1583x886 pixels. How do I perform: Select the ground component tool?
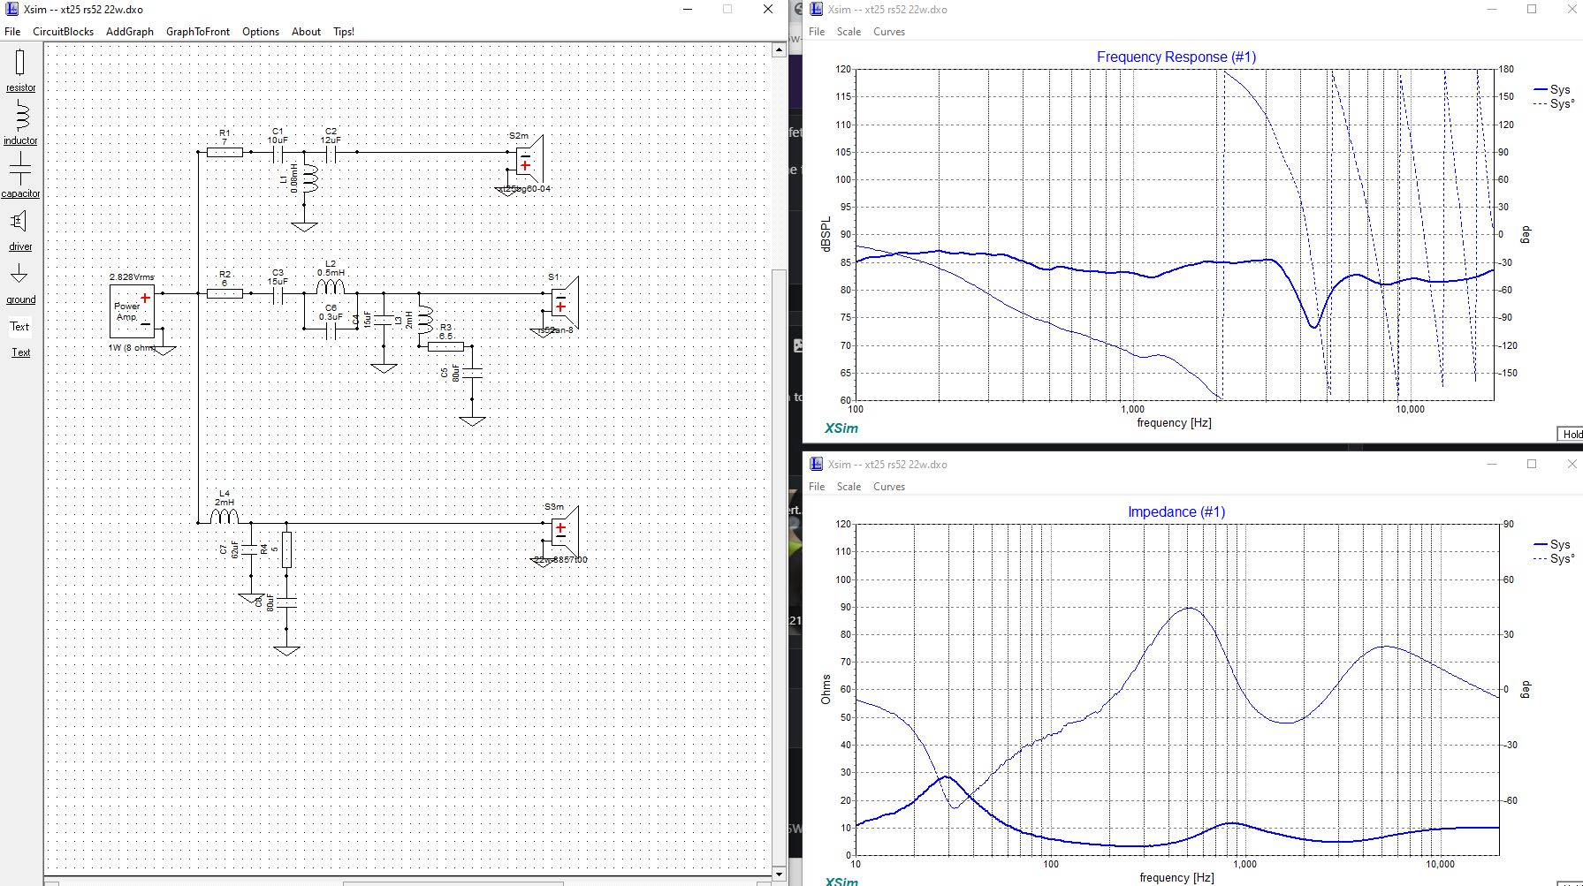(20, 282)
